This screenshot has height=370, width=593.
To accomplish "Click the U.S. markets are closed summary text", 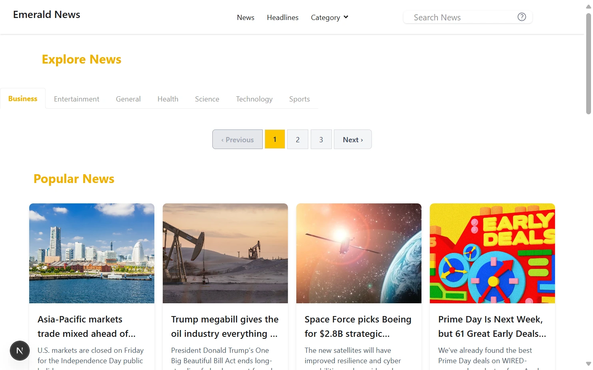I will [x=91, y=358].
